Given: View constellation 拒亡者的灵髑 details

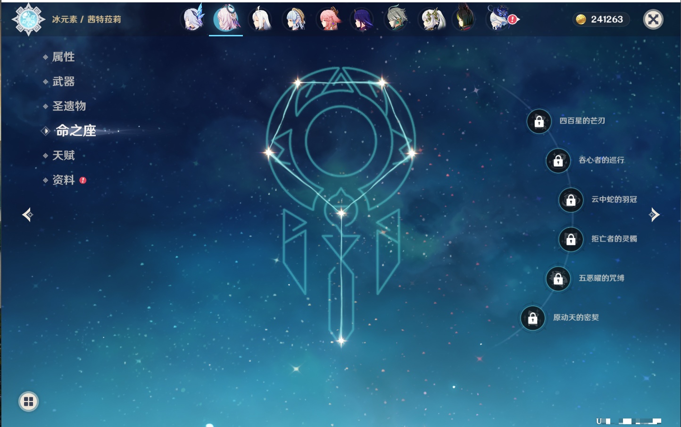Looking at the screenshot, I should 614,239.
